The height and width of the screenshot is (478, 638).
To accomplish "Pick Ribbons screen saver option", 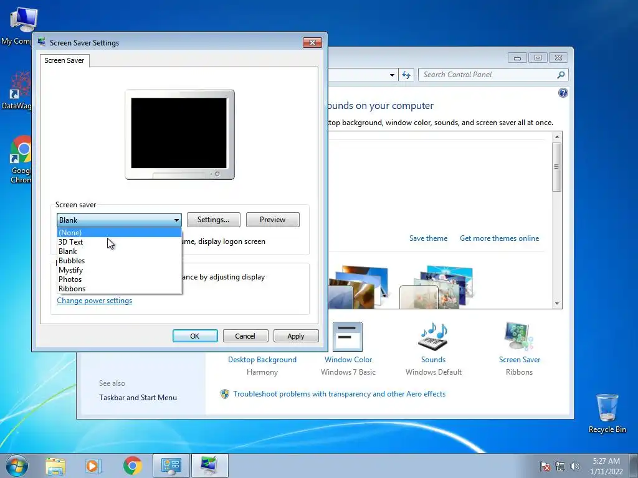I will pyautogui.click(x=119, y=289).
